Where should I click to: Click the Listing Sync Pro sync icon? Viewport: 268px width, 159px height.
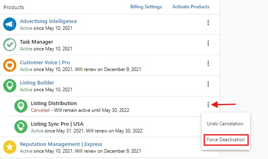point(21,126)
